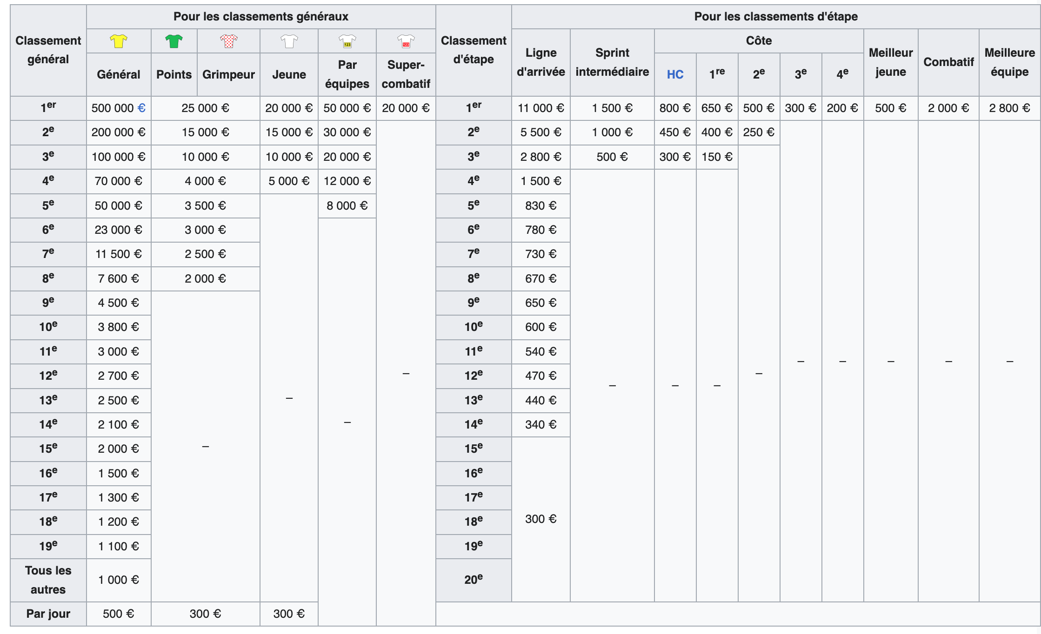Click the polka dot jersey icon
Screen dimensions: 1041x634
click(x=228, y=41)
